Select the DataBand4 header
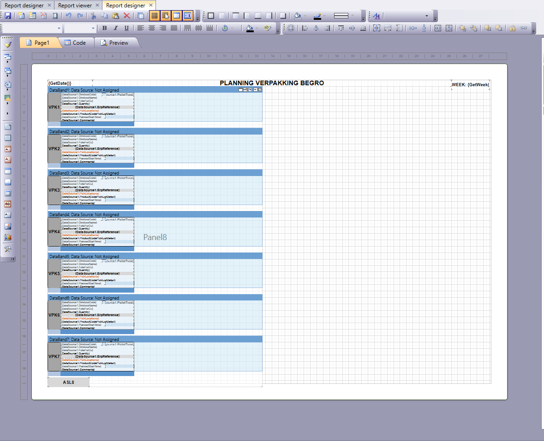The width and height of the screenshot is (544, 441). pos(155,214)
